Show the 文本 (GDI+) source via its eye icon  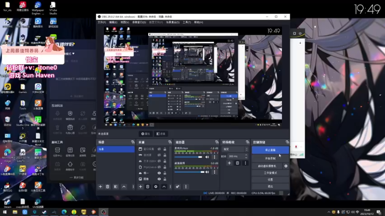click(159, 161)
